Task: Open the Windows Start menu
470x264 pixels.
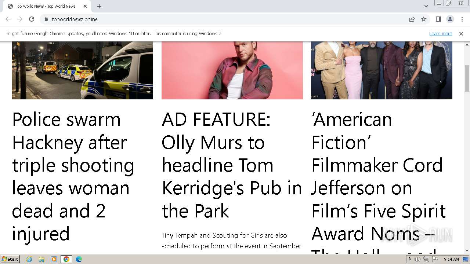Action: click(x=10, y=259)
